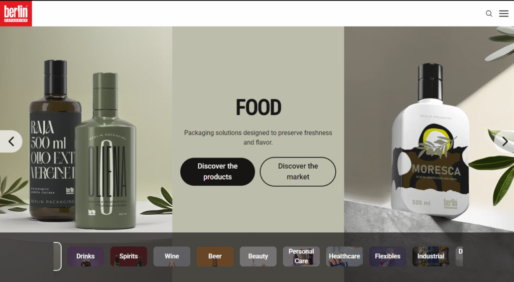Select the Personal Care category
The image size is (514, 282).
(301, 256)
